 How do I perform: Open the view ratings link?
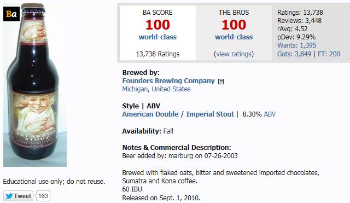(234, 54)
